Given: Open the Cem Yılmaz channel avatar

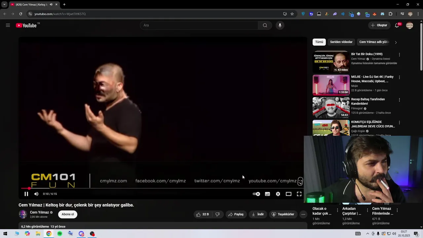Looking at the screenshot, I should pyautogui.click(x=23, y=215).
